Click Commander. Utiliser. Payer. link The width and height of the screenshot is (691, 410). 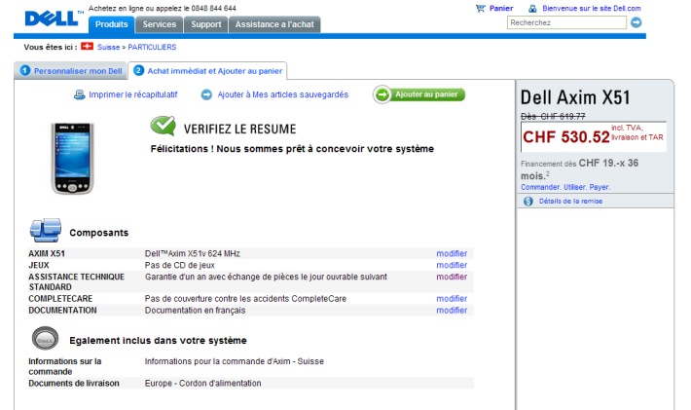point(565,187)
